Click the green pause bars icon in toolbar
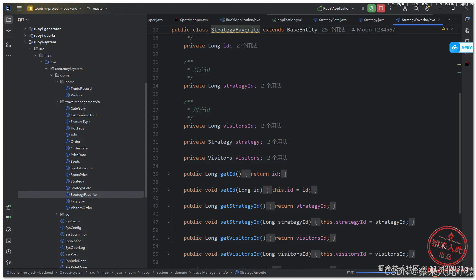This screenshot has height=280, width=476. tap(362, 8)
